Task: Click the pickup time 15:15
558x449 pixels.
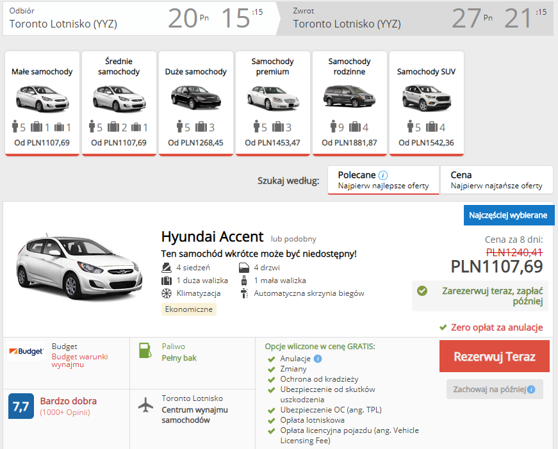Action: coord(242,18)
